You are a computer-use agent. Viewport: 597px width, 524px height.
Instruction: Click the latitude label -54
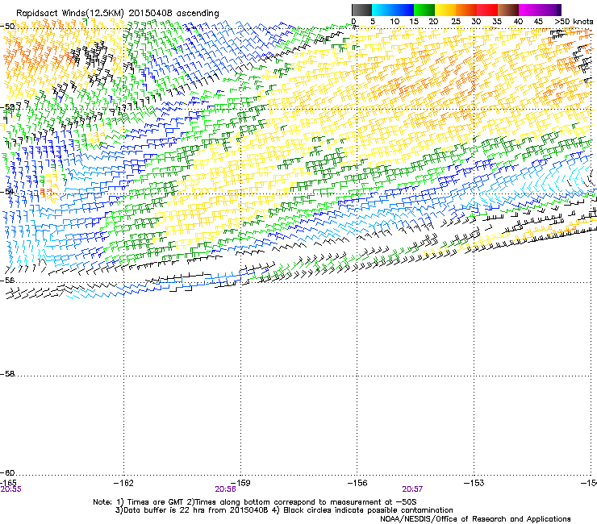7,191
